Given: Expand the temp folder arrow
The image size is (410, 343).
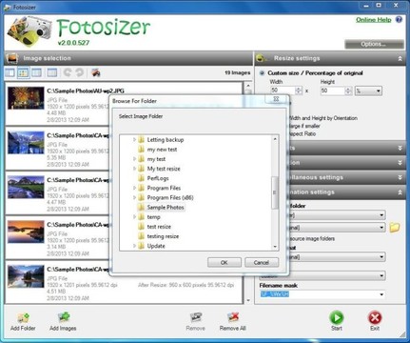Looking at the screenshot, I should coord(134,217).
